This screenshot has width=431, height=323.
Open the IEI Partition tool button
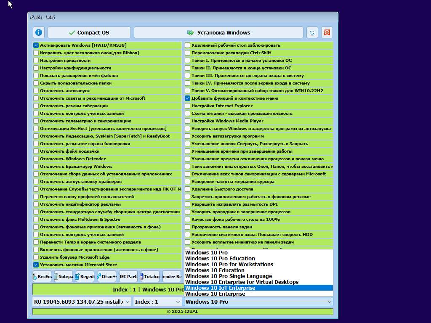(128, 276)
